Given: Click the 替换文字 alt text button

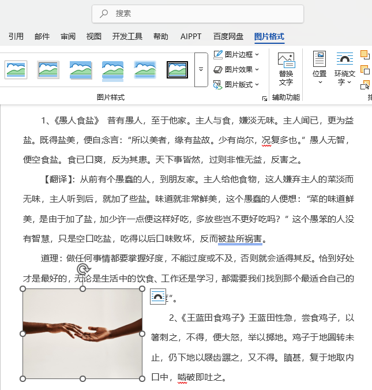Looking at the screenshot, I should coord(286,69).
